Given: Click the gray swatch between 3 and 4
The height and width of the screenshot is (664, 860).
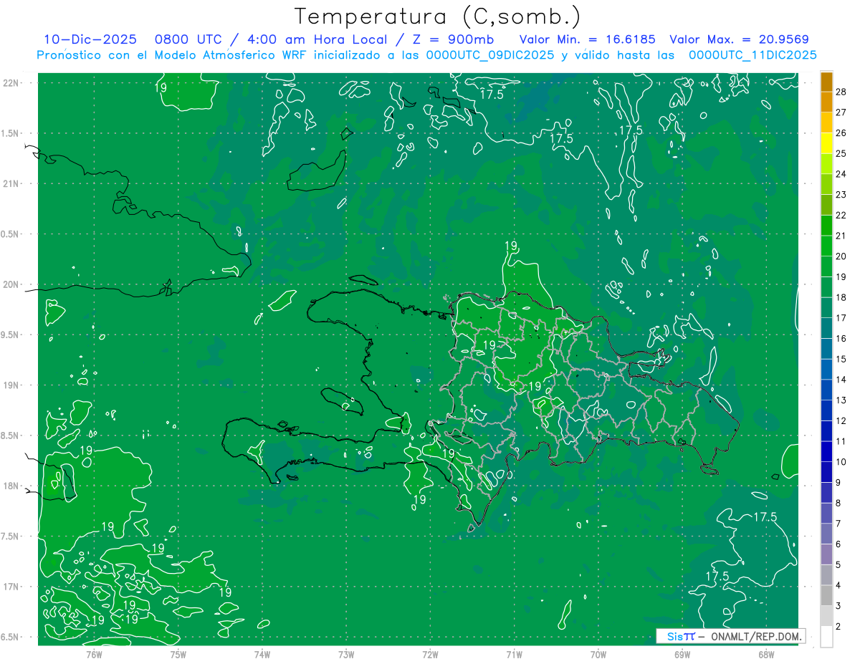Looking at the screenshot, I should click(826, 596).
